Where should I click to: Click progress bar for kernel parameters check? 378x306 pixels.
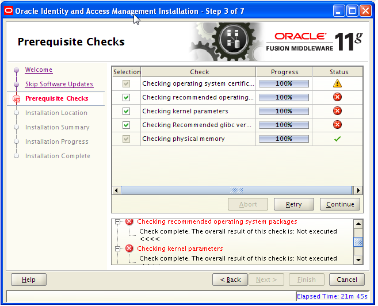coord(284,111)
